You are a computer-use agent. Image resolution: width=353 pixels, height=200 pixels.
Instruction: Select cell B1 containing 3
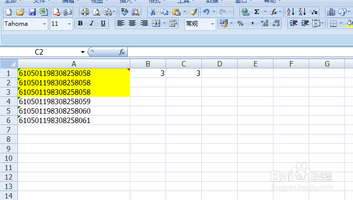pyautogui.click(x=148, y=73)
